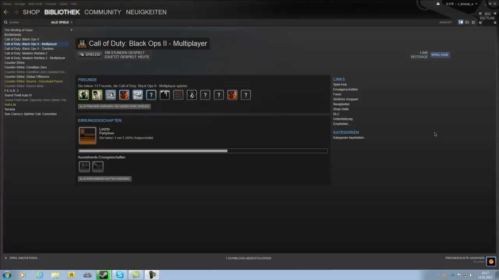Screen dimensions: 499x280
Task: Open Errungenschaften link under Links
Action: pyautogui.click(x=345, y=89)
